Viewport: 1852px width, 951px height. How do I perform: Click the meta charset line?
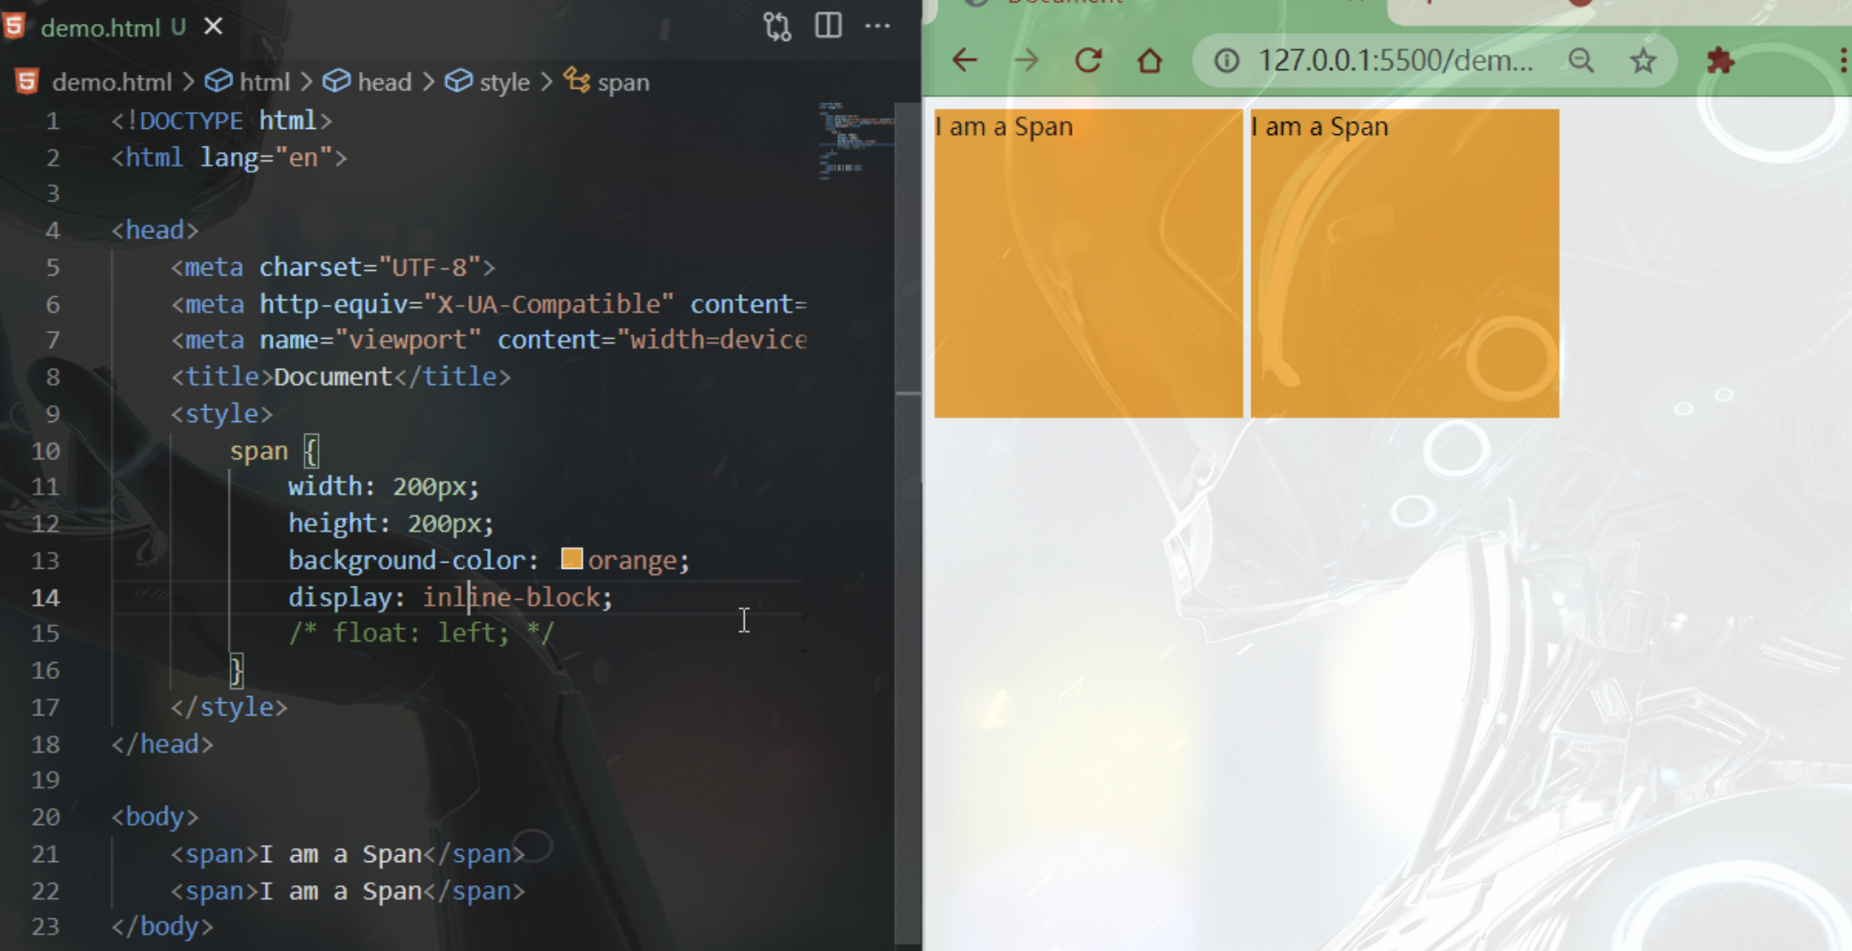coord(333,267)
